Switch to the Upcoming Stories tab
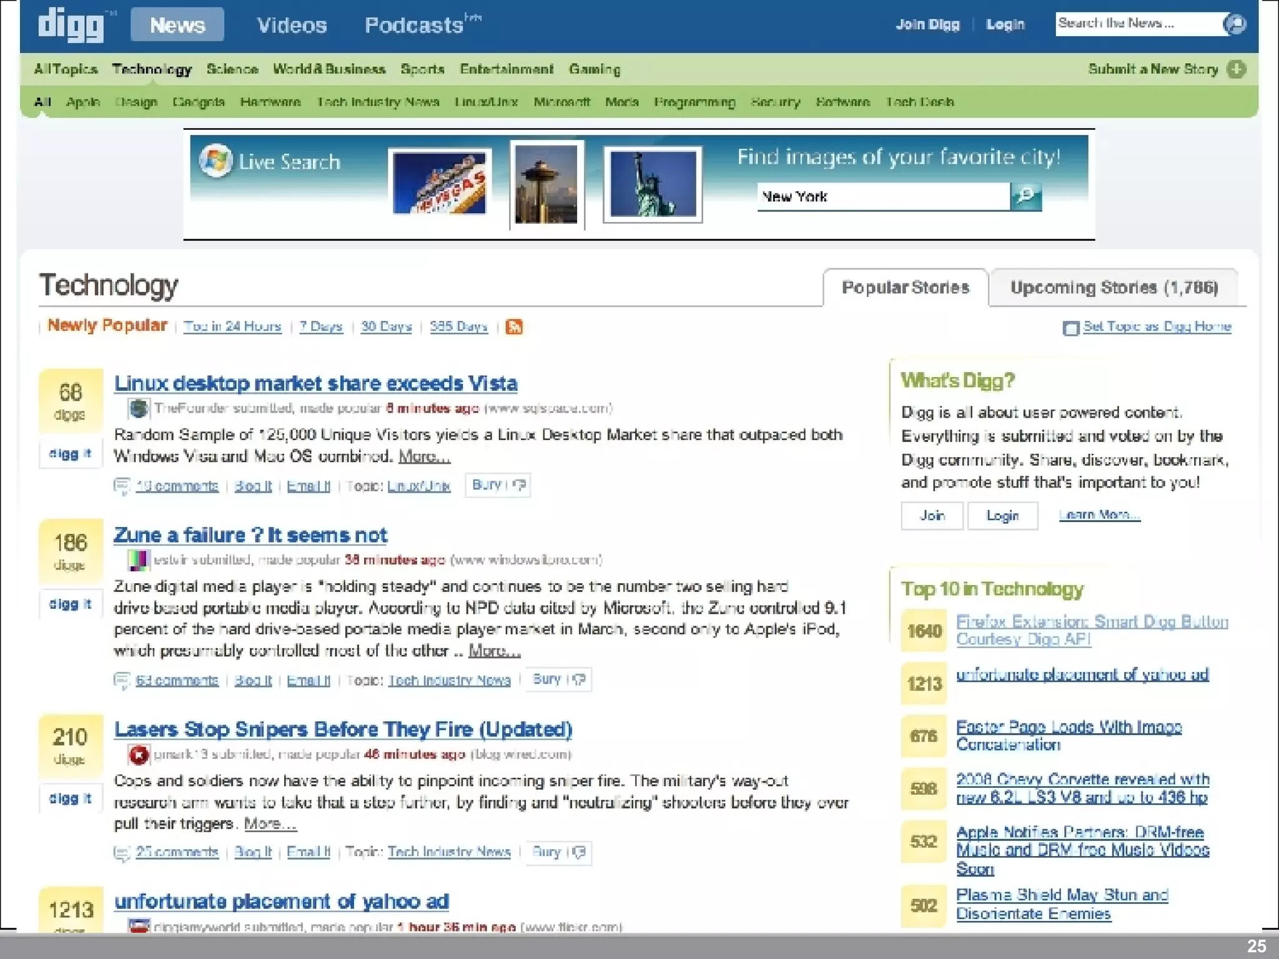This screenshot has height=959, width=1279. [x=1114, y=288]
